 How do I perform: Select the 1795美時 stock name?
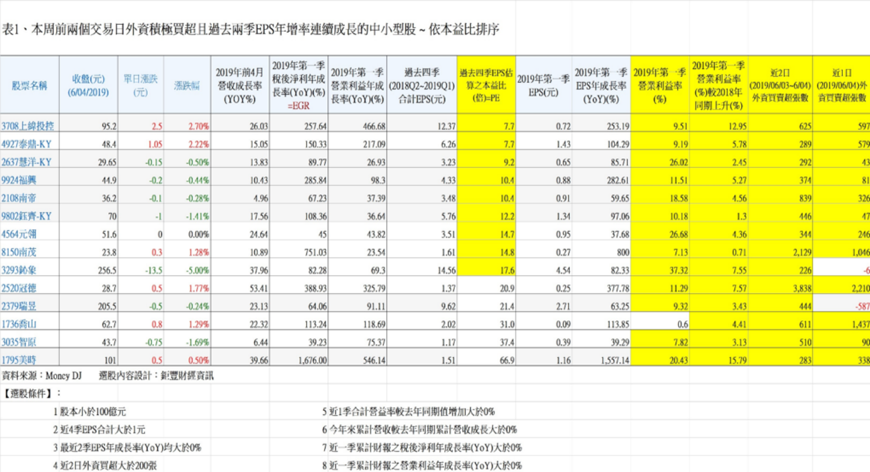point(19,360)
